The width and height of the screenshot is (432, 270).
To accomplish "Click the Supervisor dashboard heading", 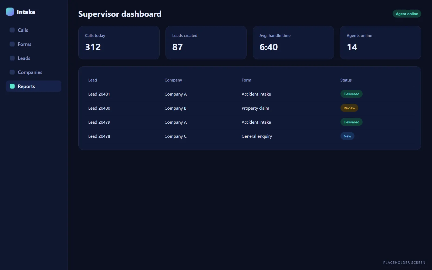I will tap(120, 14).
